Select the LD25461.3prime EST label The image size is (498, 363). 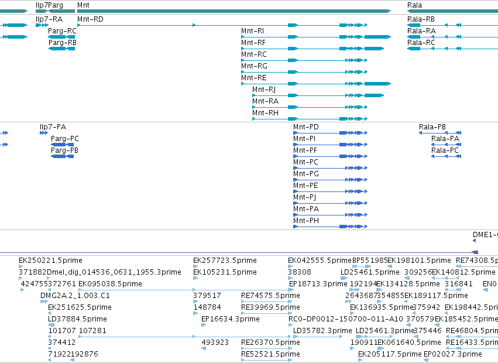[385, 331]
